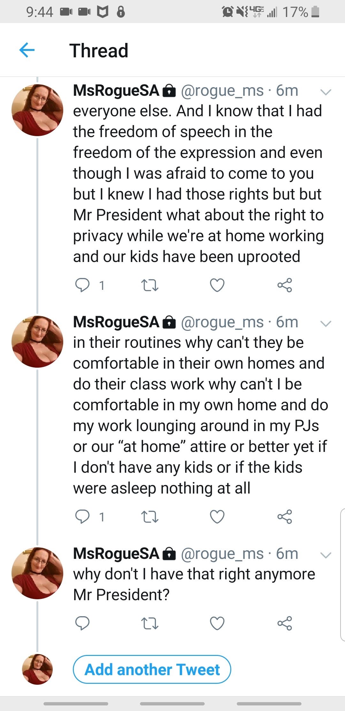The height and width of the screenshot is (711, 345).
Task: Share the last 'Mr President?' tweet
Action: pos(285,623)
